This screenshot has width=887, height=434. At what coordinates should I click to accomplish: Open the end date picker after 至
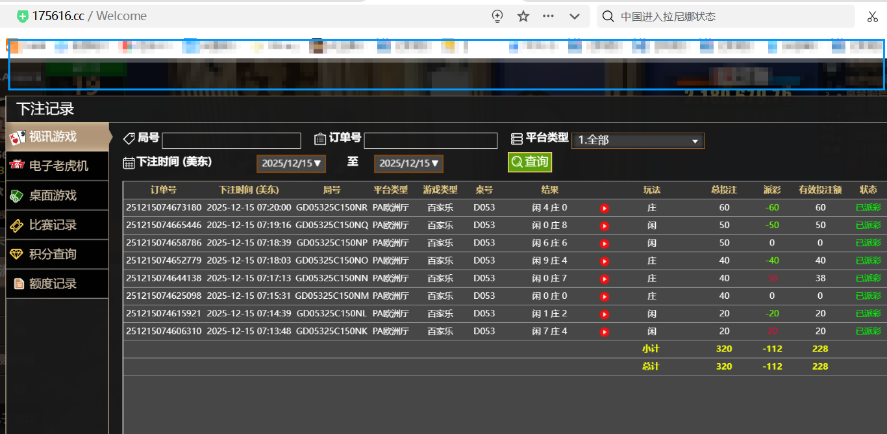click(x=408, y=164)
